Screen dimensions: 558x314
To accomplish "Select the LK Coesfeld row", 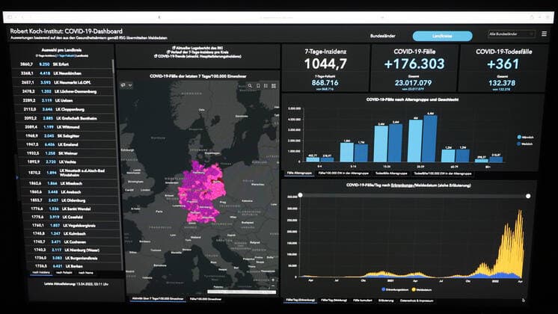I will coord(73,217).
